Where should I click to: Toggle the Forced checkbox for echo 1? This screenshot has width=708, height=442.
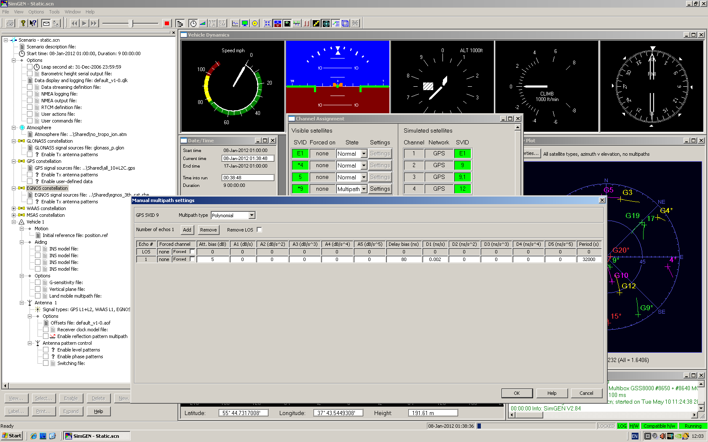click(x=192, y=259)
